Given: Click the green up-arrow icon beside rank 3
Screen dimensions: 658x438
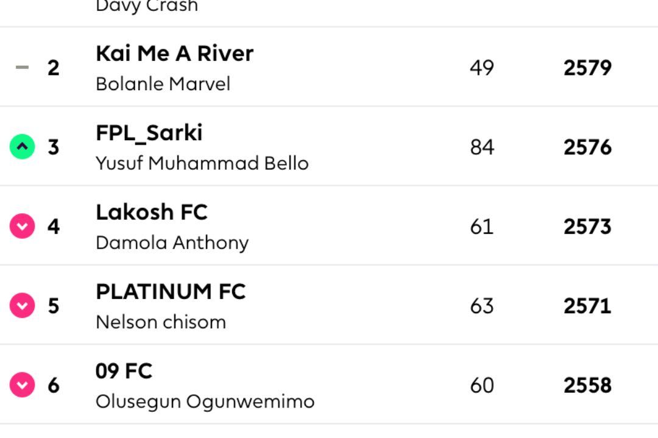Looking at the screenshot, I should tap(23, 146).
